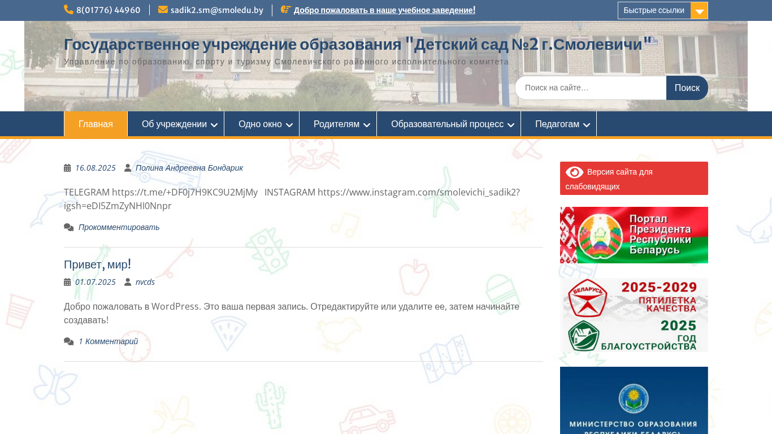This screenshot has height=434, width=772.
Task: Click the TELEGRAM and INSTAGRAM links text
Action: point(292,199)
